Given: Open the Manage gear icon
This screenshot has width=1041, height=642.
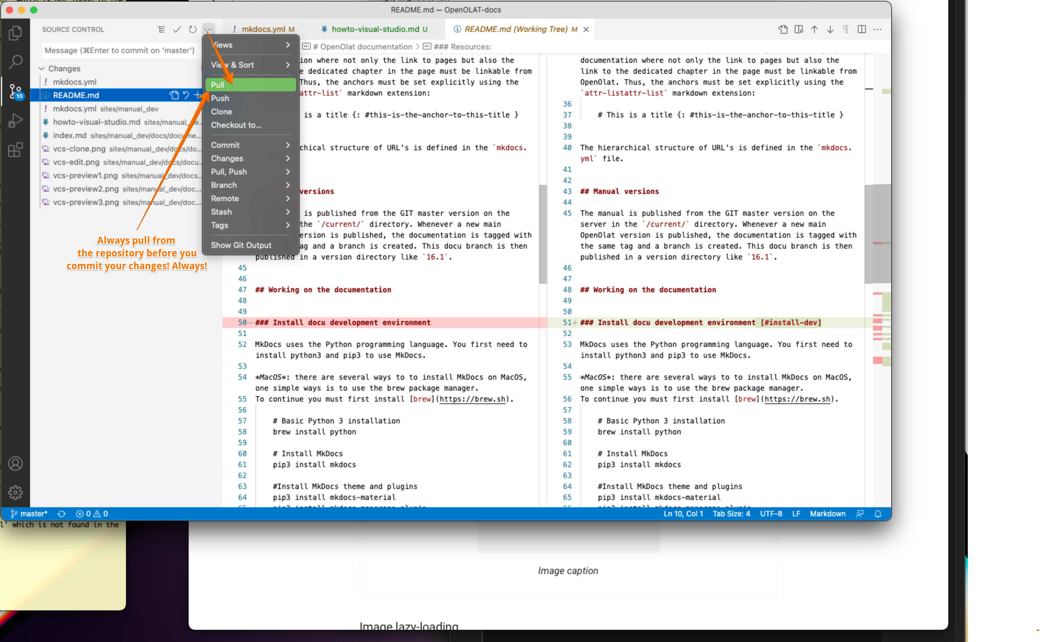Looking at the screenshot, I should (x=15, y=493).
